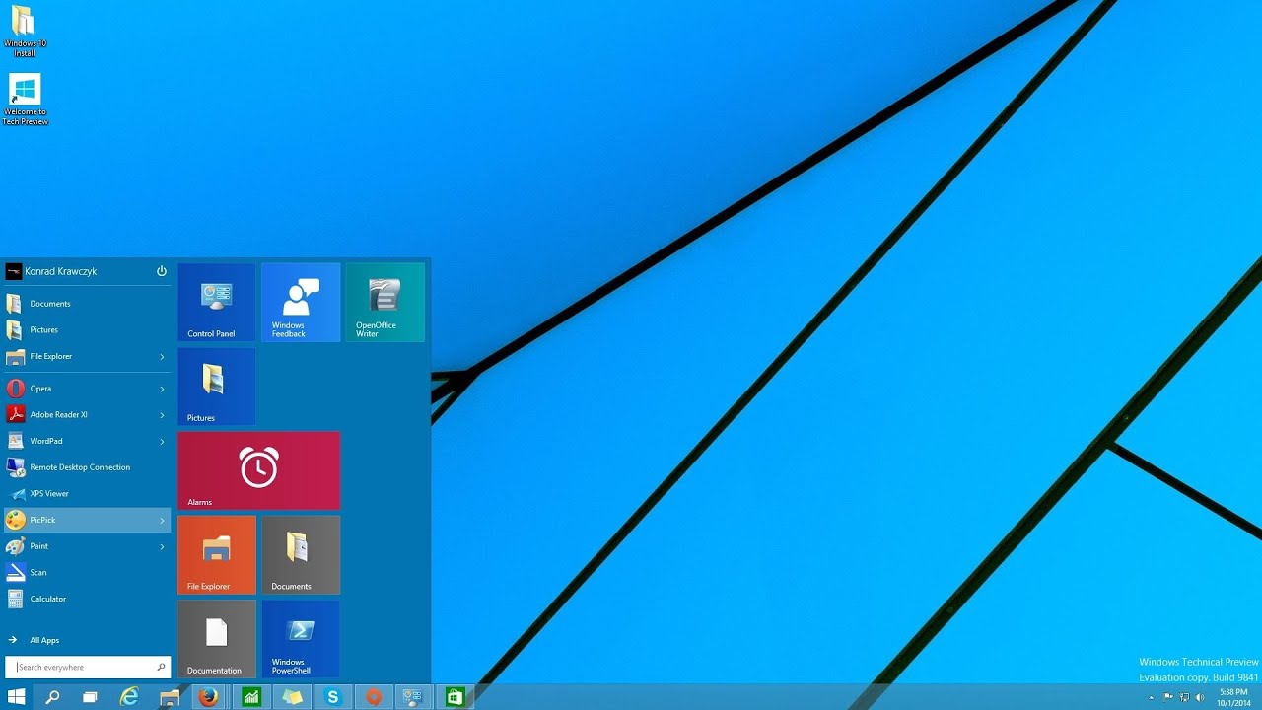
Task: Expand the PicPick jump list arrow
Action: [162, 521]
